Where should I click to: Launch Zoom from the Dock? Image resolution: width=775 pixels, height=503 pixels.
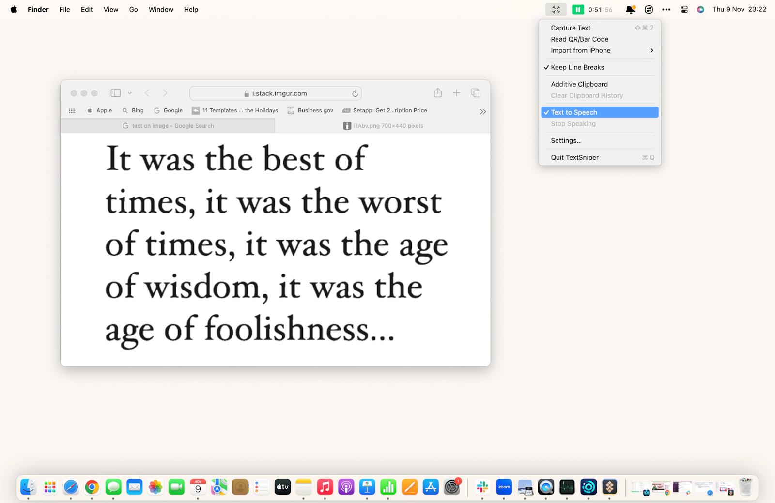coord(504,487)
